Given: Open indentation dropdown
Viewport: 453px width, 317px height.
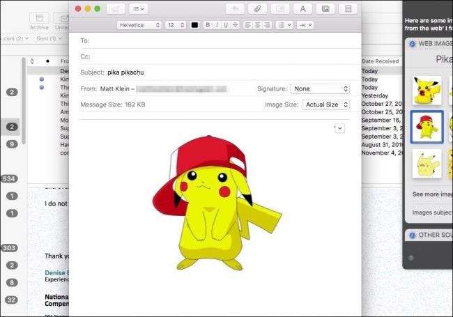Looking at the screenshot, I should [x=305, y=25].
